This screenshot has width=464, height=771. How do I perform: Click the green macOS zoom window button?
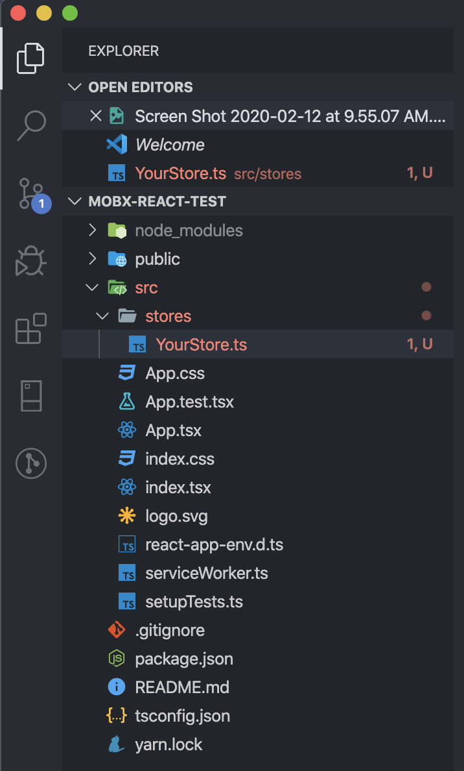pyautogui.click(x=70, y=13)
